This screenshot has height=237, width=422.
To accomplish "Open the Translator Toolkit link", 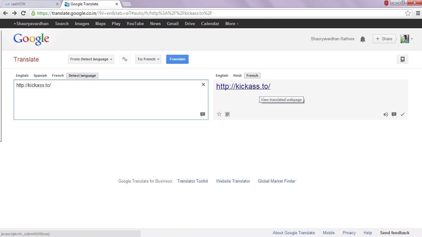I will point(193,181).
